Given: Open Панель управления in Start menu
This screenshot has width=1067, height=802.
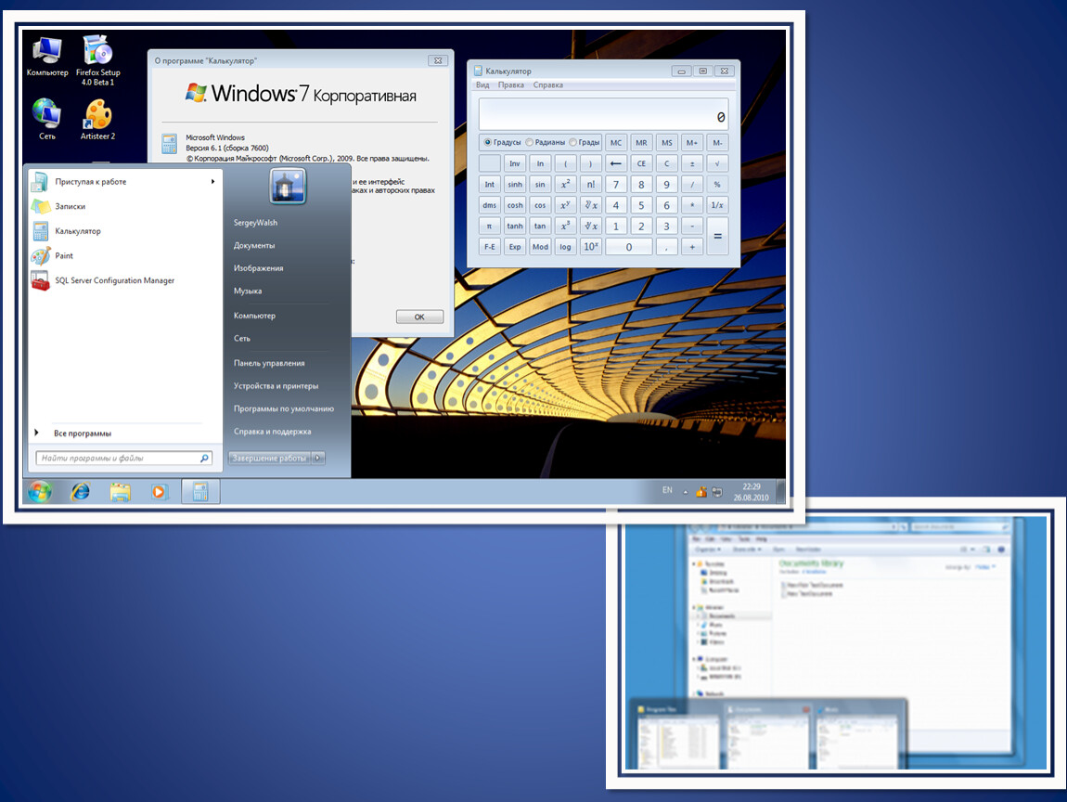Looking at the screenshot, I should point(269,364).
